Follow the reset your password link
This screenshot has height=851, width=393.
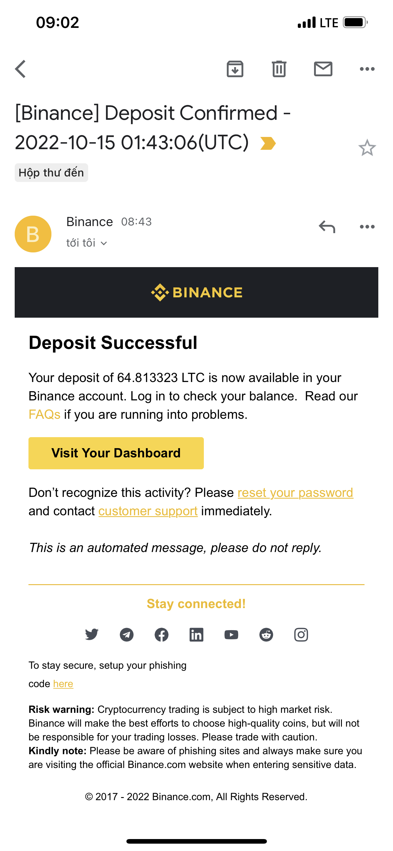(295, 493)
